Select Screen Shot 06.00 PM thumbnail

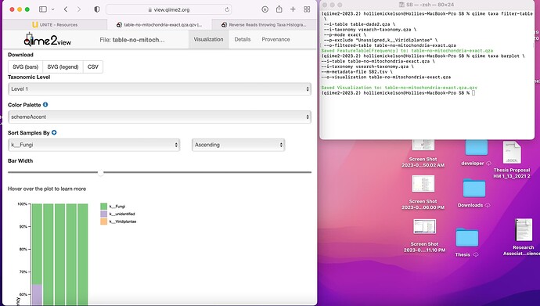(x=423, y=184)
